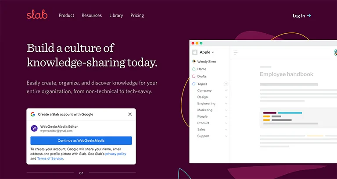
Task: Click the Google logo in popup
Action: [32, 114]
